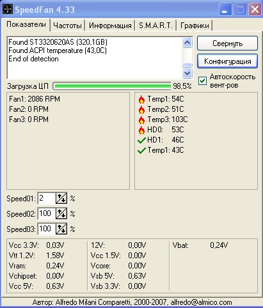This screenshot has width=263, height=308.
Task: Click the '12V:' voltage label
Action: point(98,245)
